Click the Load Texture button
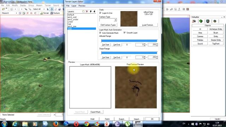Image resolution: width=226 pixels, height=127 pixels. pos(148,25)
